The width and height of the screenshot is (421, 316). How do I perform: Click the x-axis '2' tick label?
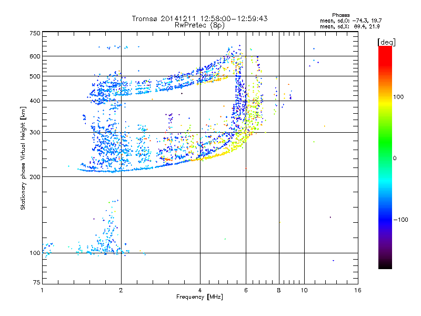click(121, 290)
